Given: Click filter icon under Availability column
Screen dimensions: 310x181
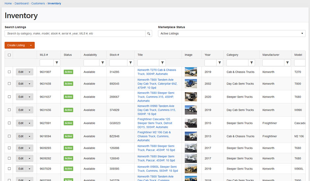Looking at the screenshot, I should [103, 63].
